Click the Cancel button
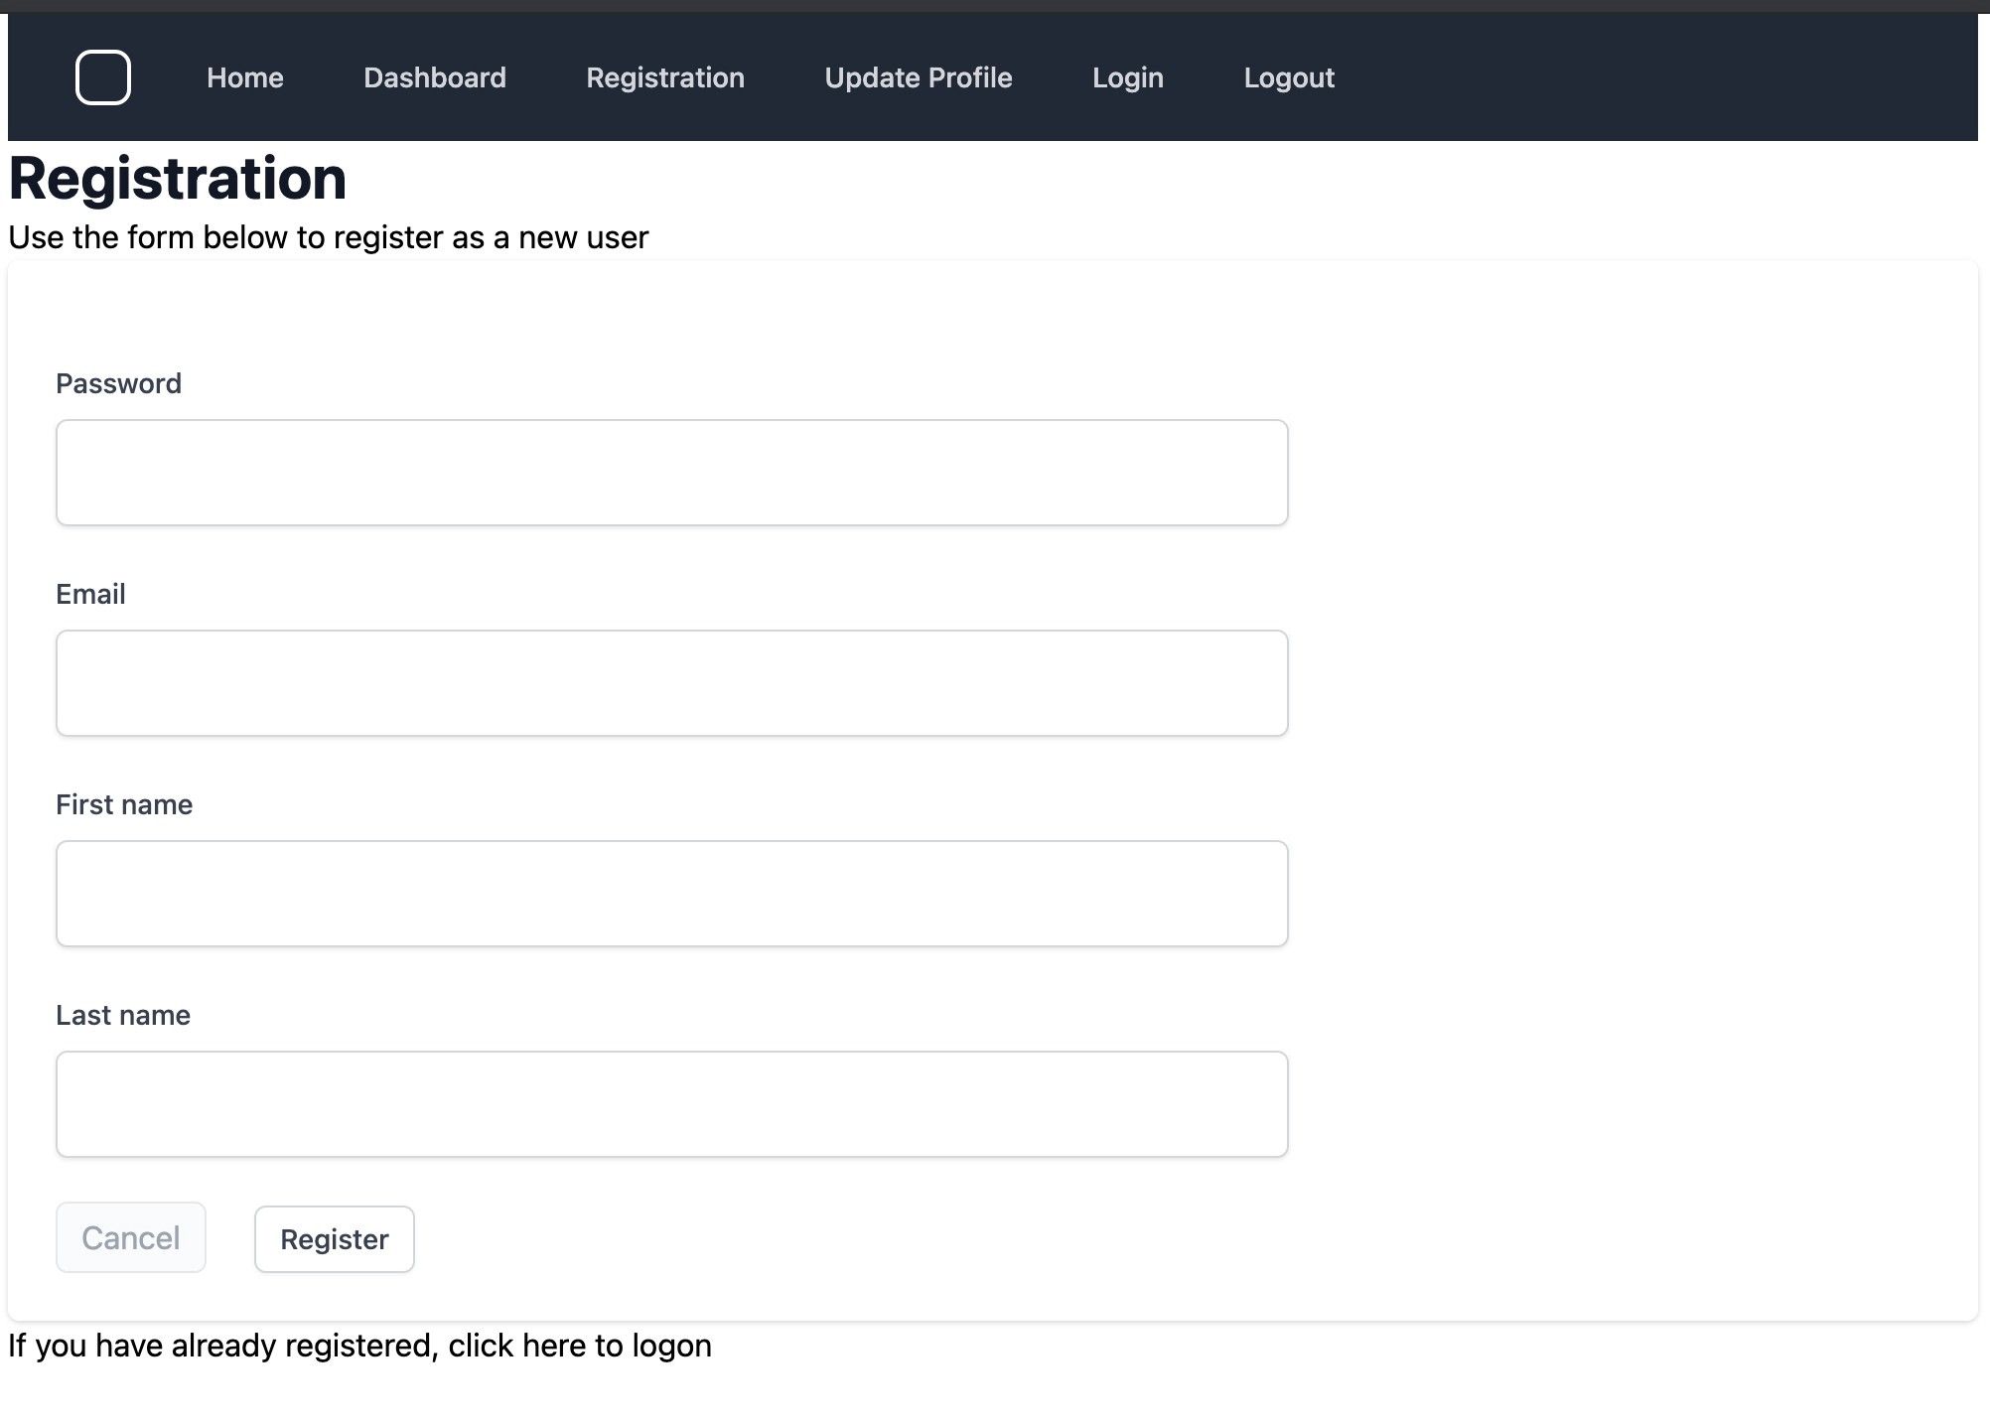This screenshot has width=1990, height=1424. (131, 1237)
